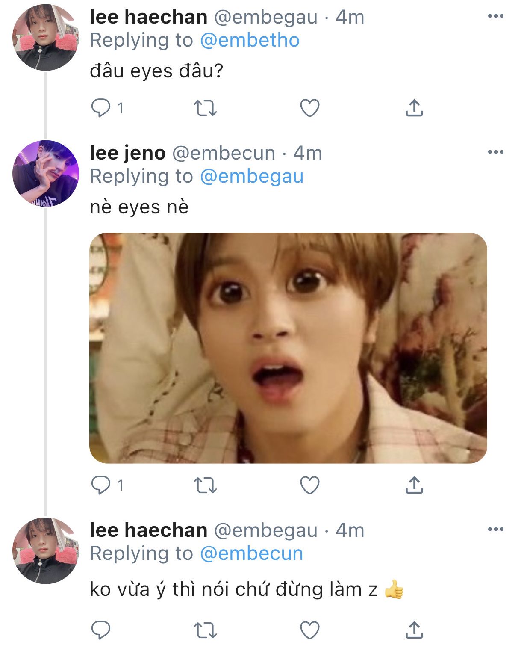Like the "đâu eyes đâu?" tweet
Screen dimensions: 530x651
[310, 108]
